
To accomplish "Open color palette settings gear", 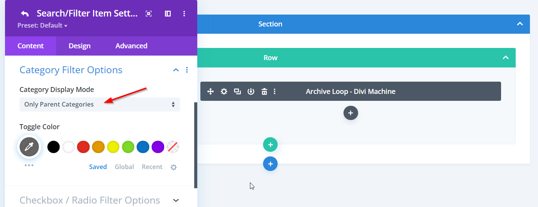I will 173,167.
